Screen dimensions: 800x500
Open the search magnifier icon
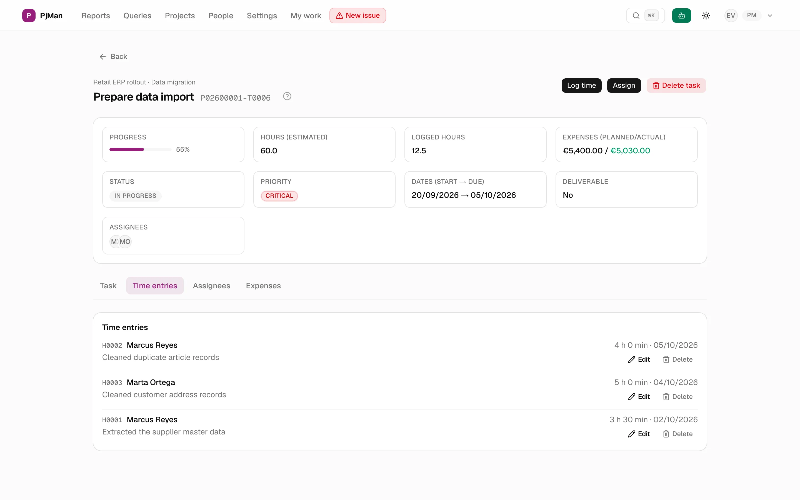[636, 16]
